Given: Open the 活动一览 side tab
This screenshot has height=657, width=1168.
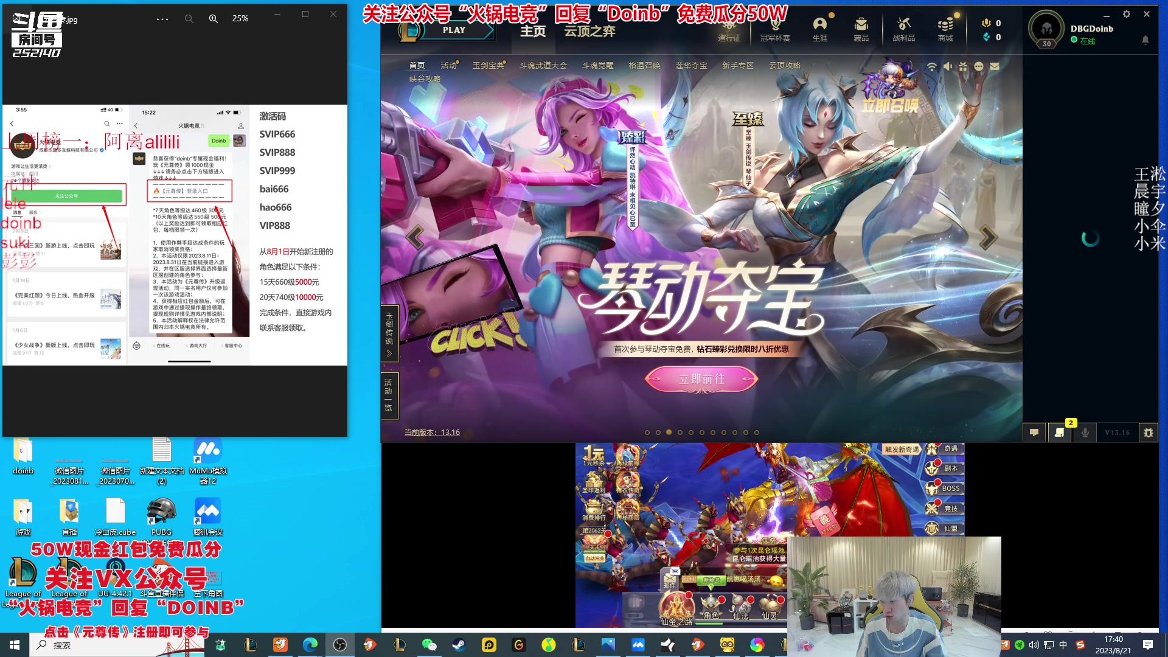Looking at the screenshot, I should pyautogui.click(x=389, y=395).
